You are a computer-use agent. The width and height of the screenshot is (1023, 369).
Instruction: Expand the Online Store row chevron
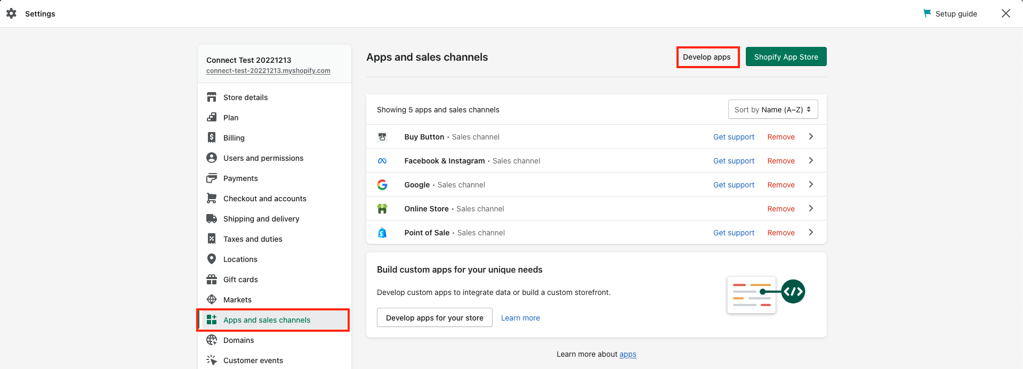point(811,208)
